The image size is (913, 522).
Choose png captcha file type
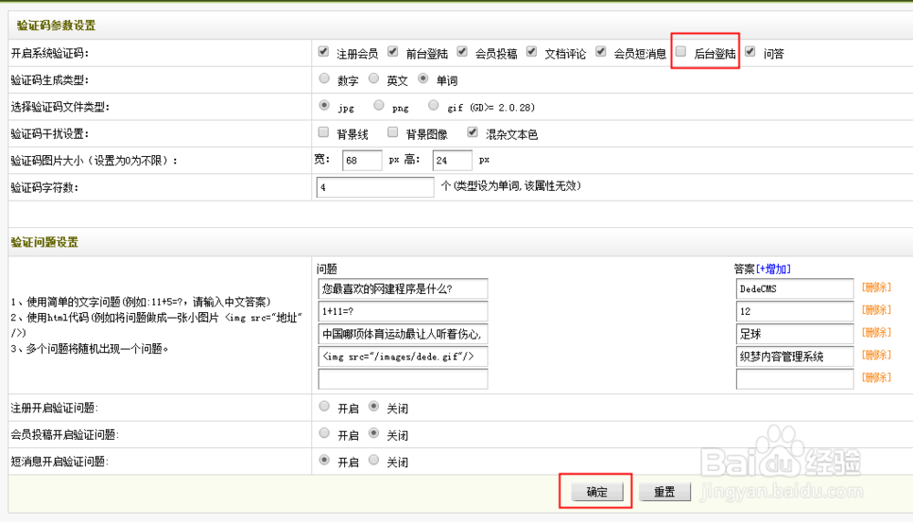[379, 105]
